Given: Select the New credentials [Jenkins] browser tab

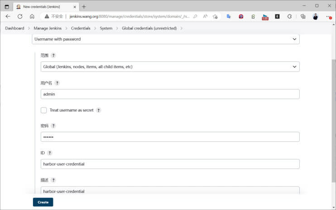Looking at the screenshot, I should point(46,7).
